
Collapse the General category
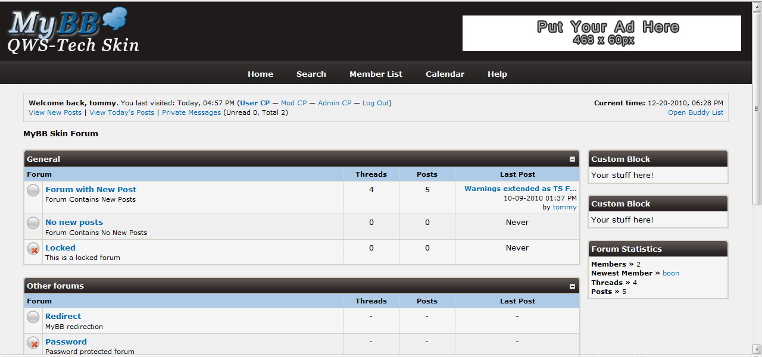(572, 159)
